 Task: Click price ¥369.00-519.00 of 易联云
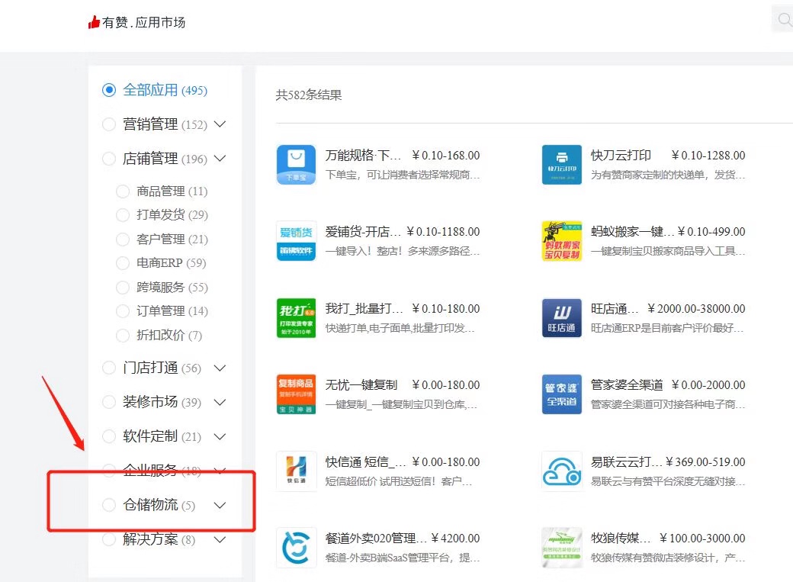[705, 461]
